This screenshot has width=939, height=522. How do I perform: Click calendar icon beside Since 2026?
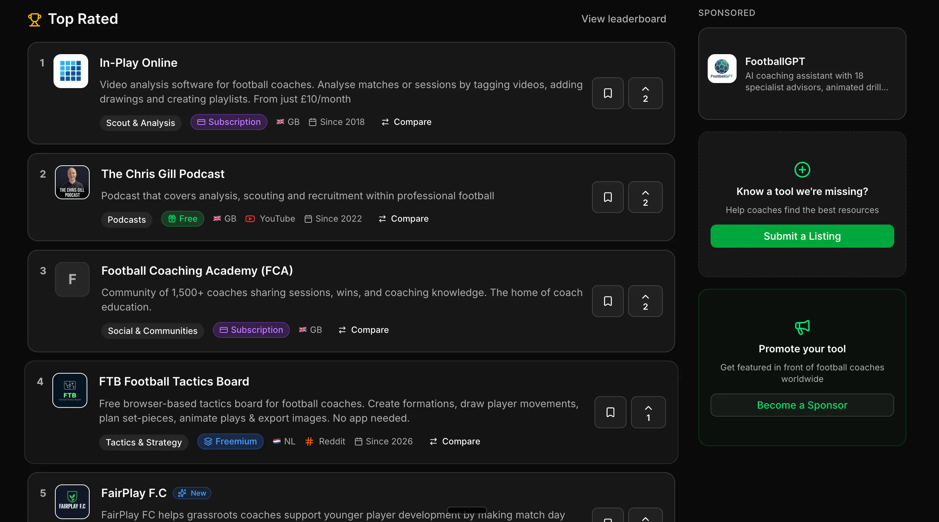point(358,441)
